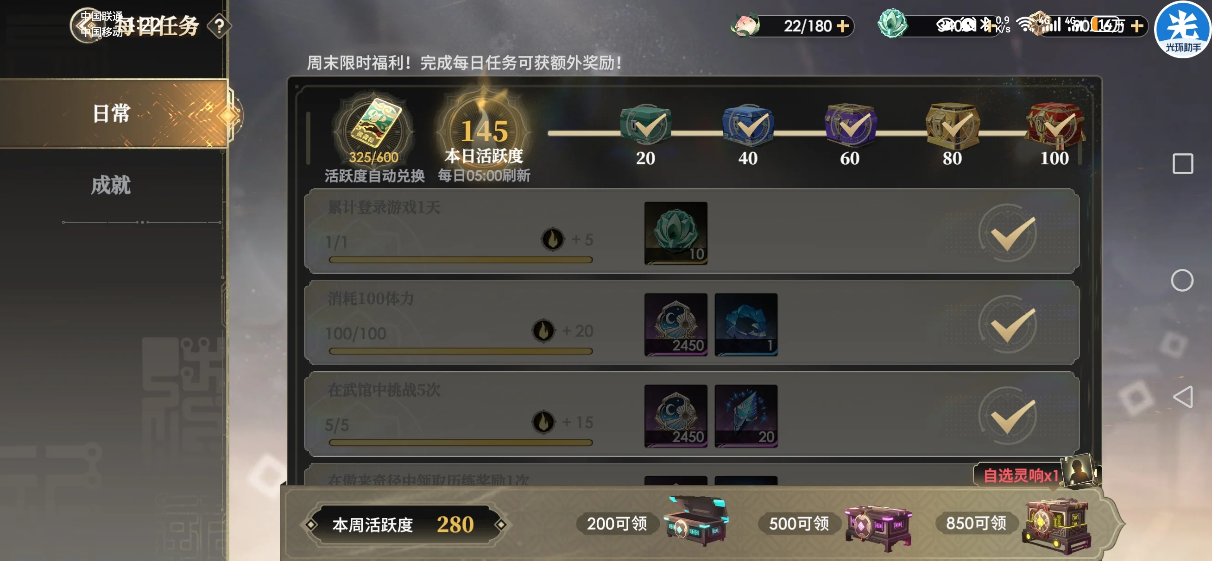Tap the 光环助手 floating assistant button
The height and width of the screenshot is (561, 1212).
[1183, 30]
